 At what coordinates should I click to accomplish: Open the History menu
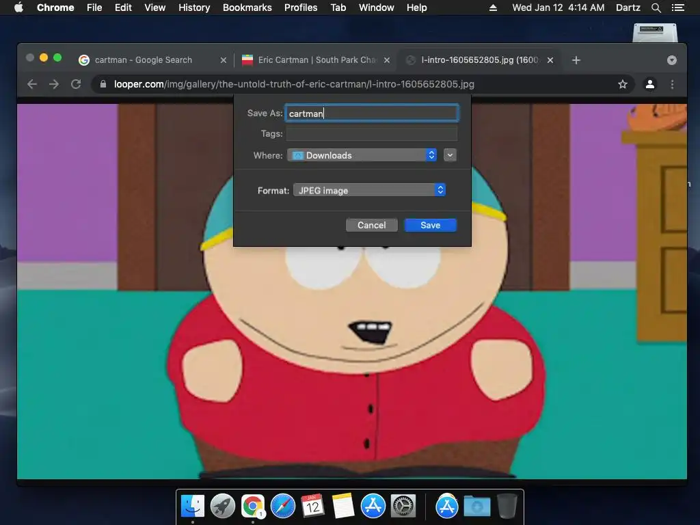(x=194, y=8)
